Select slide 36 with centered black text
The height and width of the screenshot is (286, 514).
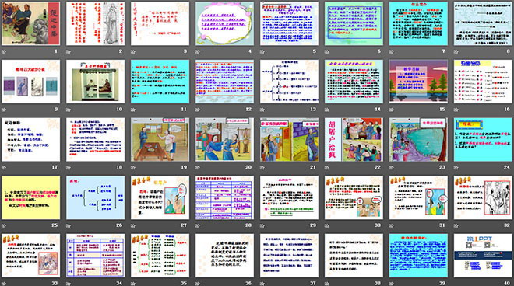(224, 255)
